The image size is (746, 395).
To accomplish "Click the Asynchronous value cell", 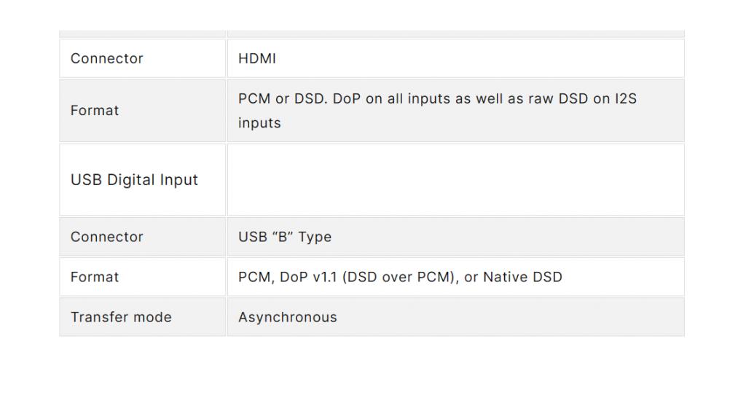I will (288, 317).
